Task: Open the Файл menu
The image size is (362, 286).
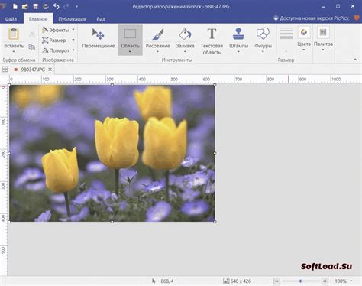Action: point(11,19)
